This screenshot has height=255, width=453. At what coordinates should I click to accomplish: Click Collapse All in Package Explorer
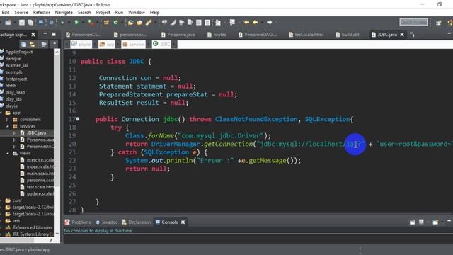point(23,44)
